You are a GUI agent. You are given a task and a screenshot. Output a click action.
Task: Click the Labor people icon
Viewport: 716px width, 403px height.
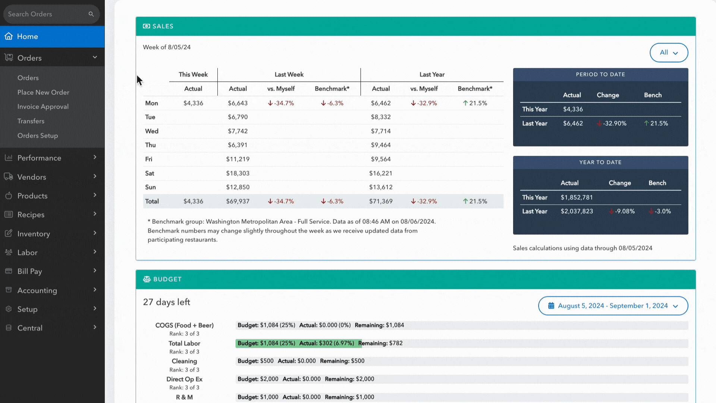click(9, 252)
